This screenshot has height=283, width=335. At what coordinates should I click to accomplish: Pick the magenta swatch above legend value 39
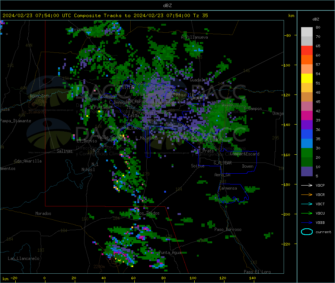pos(307,115)
